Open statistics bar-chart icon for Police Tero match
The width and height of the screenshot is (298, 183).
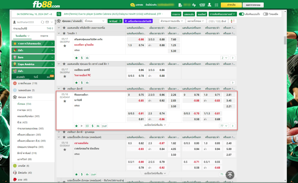tap(87, 58)
